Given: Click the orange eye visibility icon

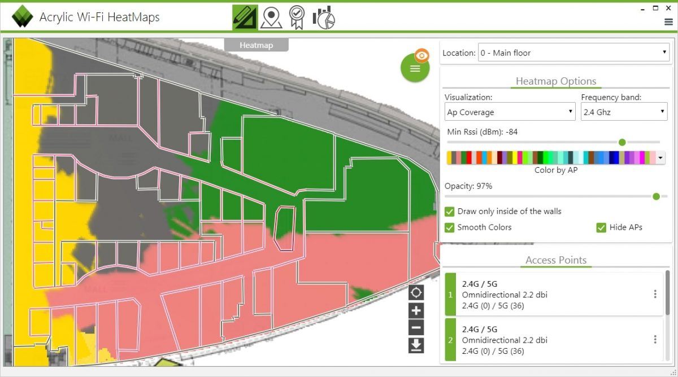Looking at the screenshot, I should pos(421,55).
